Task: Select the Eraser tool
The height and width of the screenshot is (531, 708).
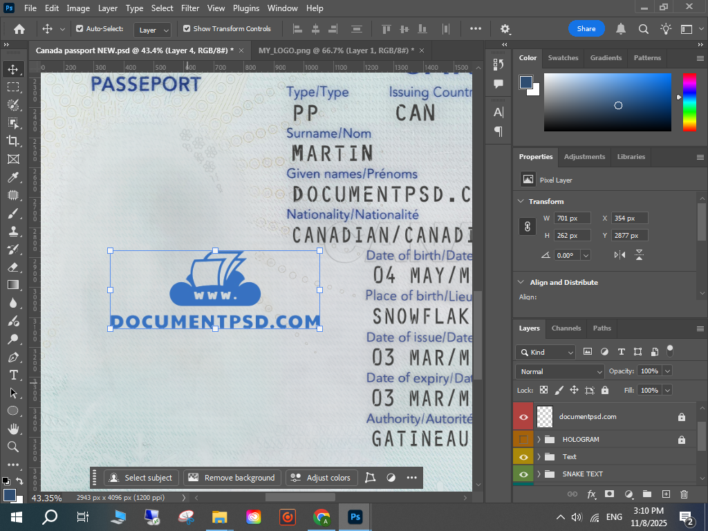Action: point(12,267)
